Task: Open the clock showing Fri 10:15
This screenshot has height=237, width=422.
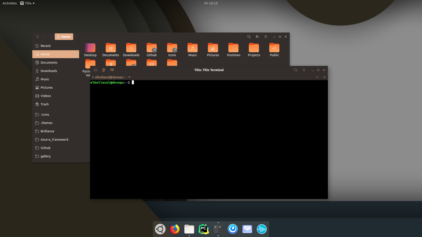Action: [211, 3]
